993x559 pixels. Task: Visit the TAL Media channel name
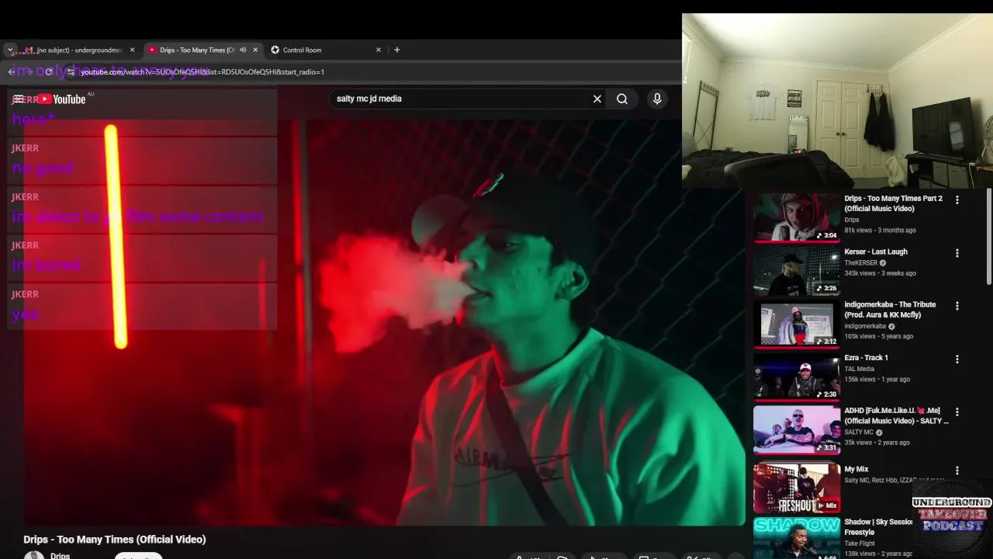coord(860,369)
